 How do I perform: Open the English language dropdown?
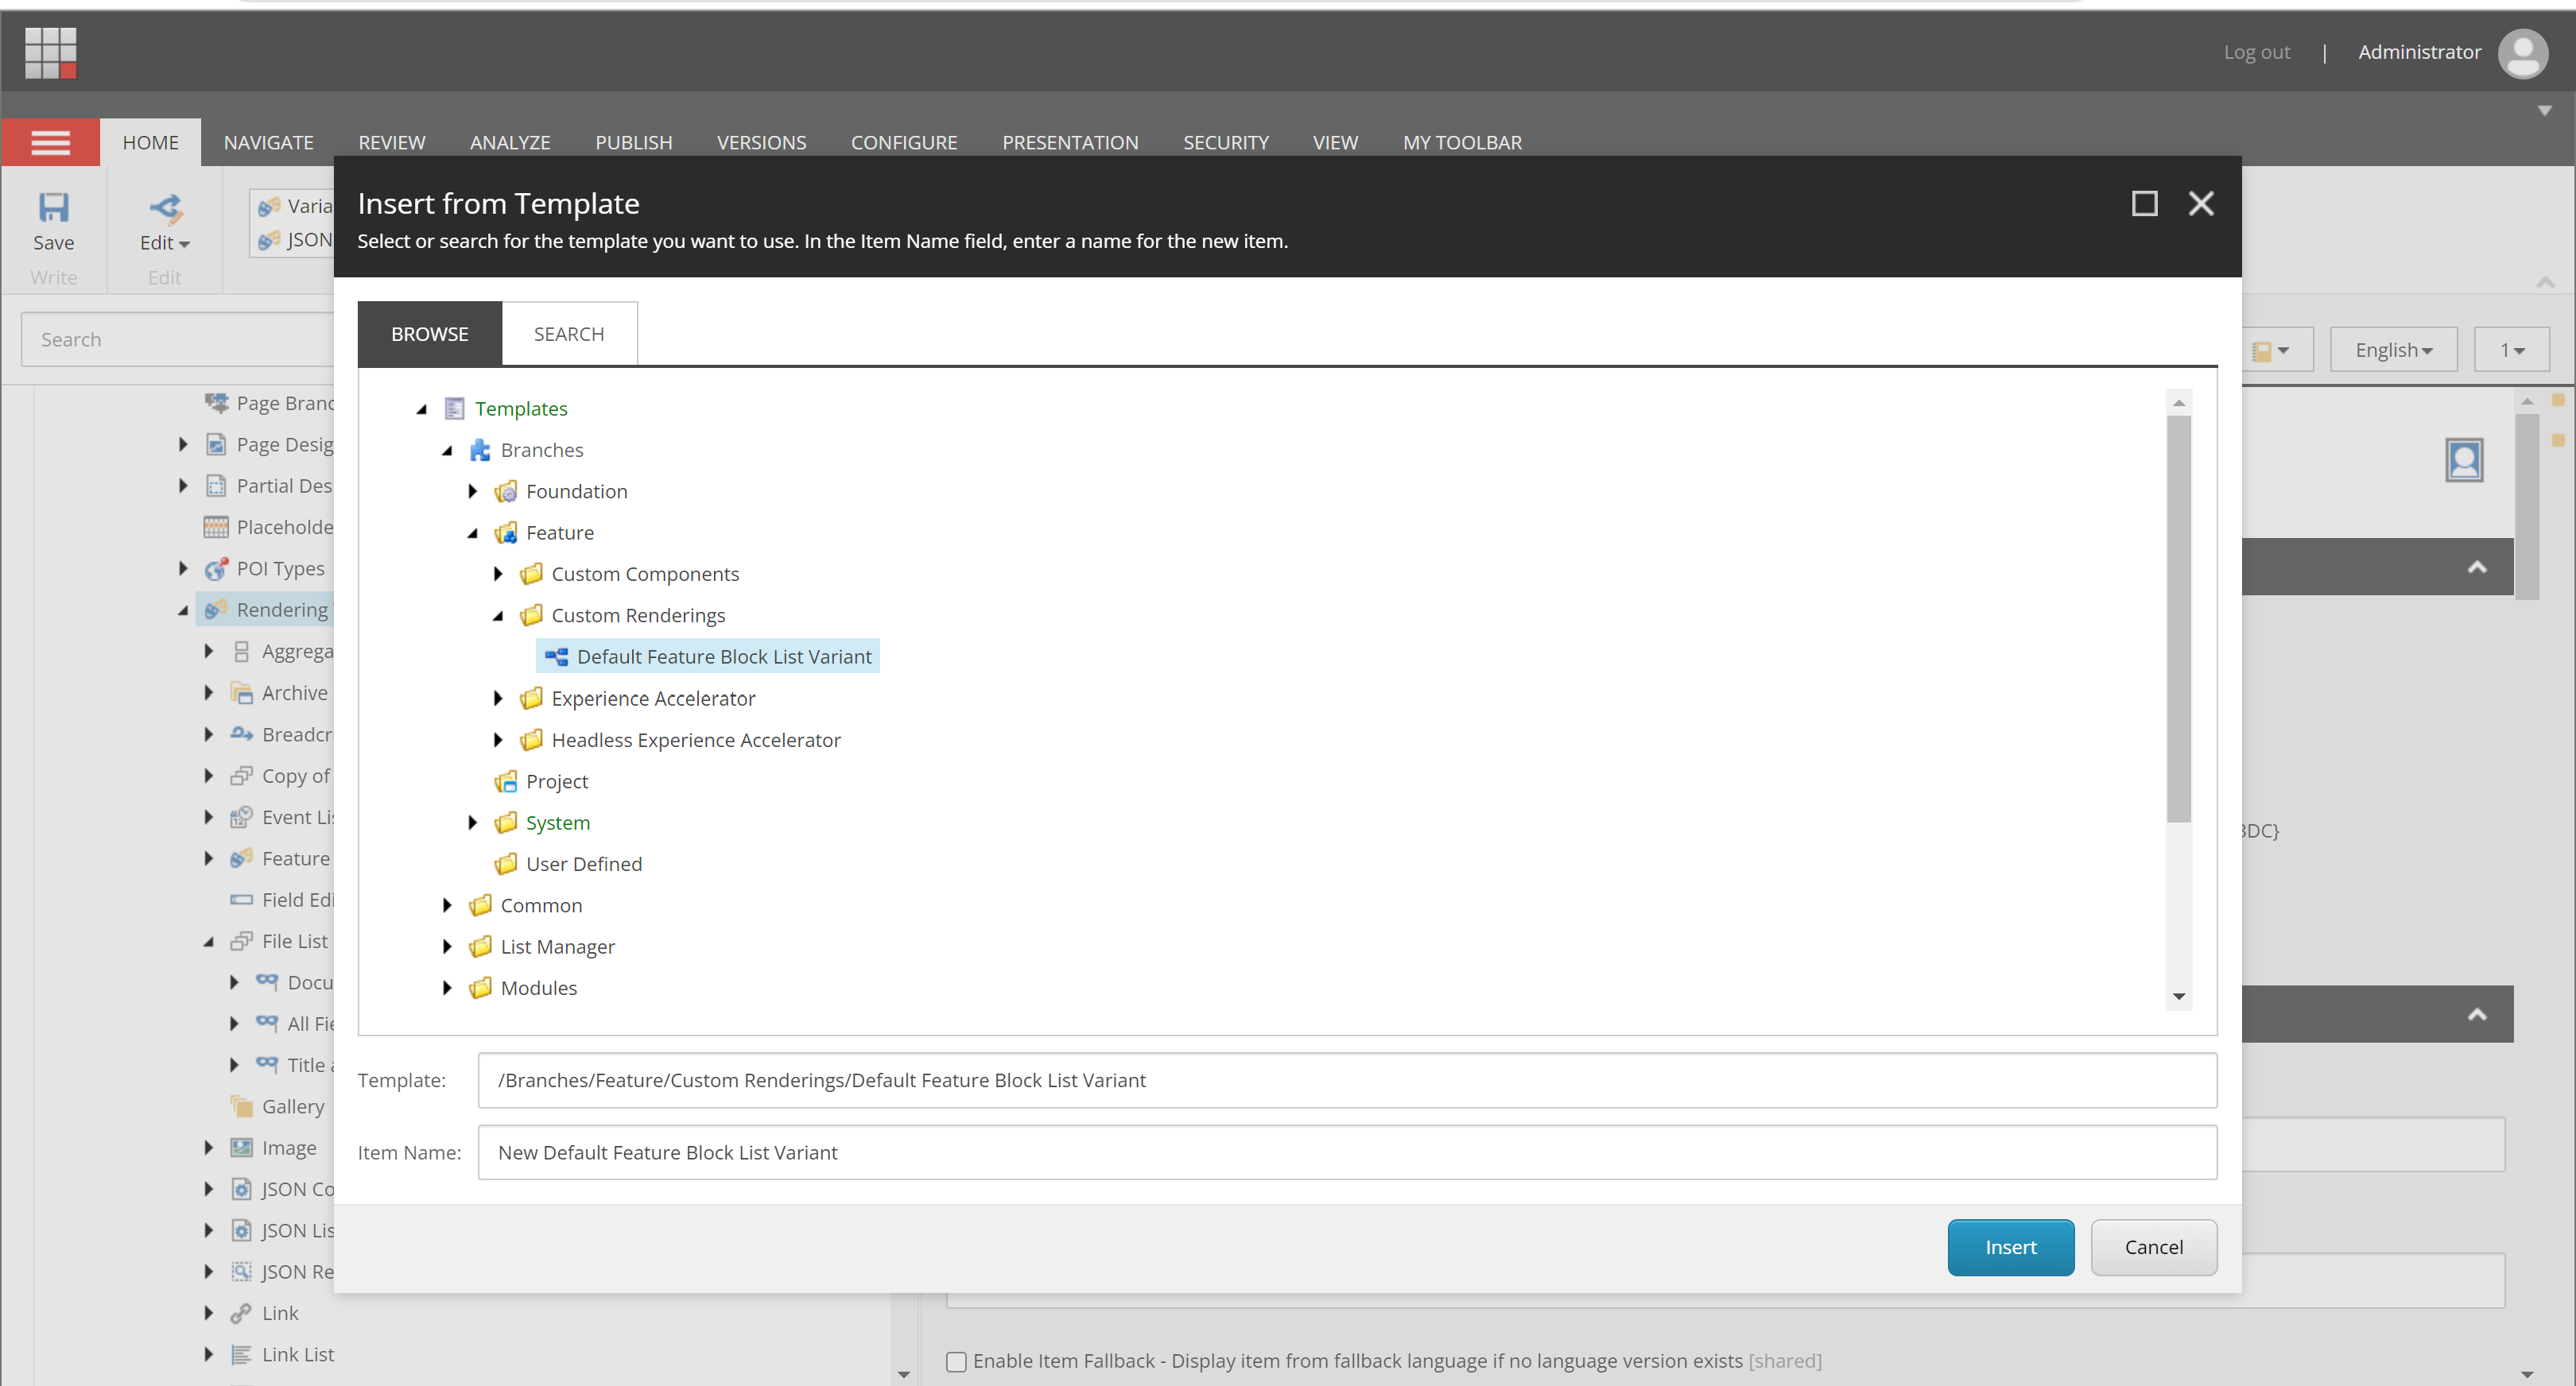(2392, 350)
